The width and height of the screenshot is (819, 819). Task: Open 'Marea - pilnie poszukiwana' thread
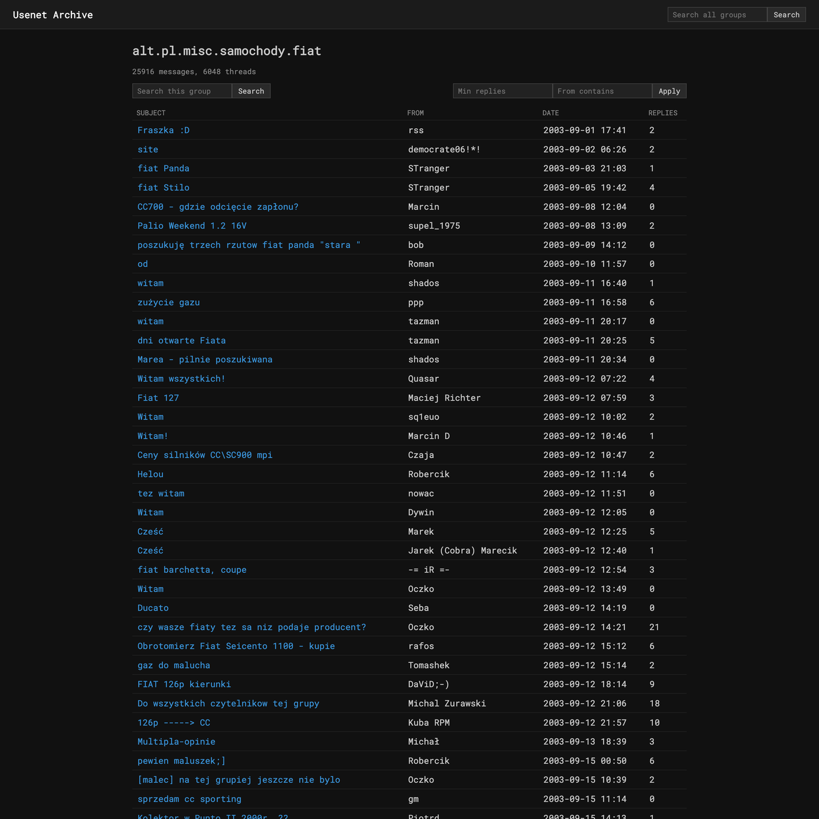(205, 360)
